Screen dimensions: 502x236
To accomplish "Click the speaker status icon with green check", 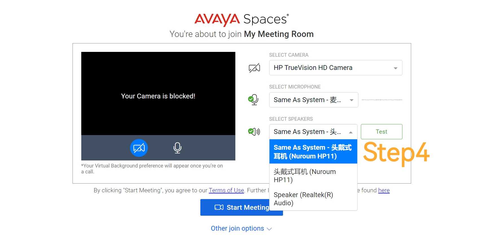I will click(x=254, y=132).
